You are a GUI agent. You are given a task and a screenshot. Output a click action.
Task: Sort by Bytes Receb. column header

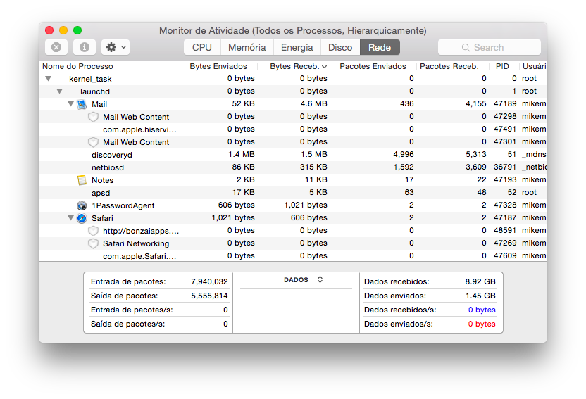click(x=294, y=66)
